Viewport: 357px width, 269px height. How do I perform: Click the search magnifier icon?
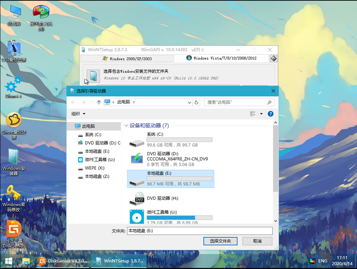pyautogui.click(x=269, y=103)
